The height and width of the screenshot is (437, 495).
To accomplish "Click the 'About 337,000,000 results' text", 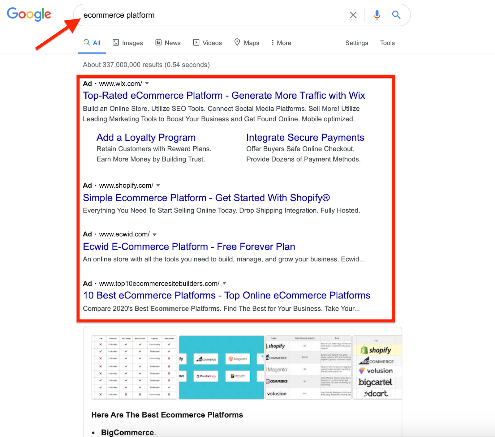I will 146,65.
